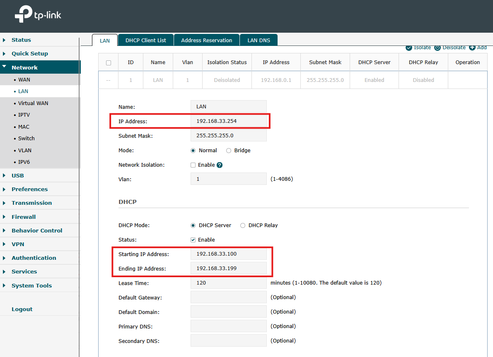Check the header row selection checkbox
The width and height of the screenshot is (493, 357).
[x=109, y=62]
